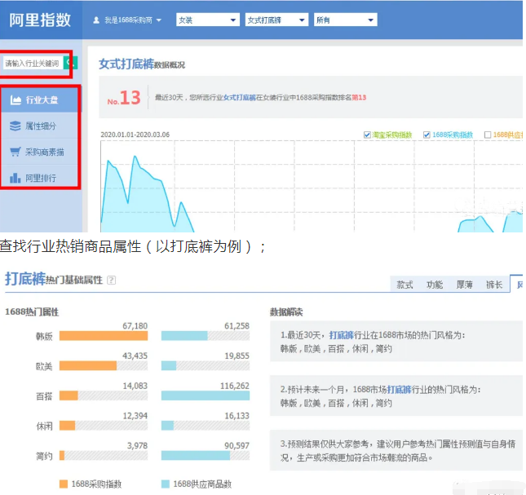Click the 韩版 blue bar 61,258
Screen dimensions: 526x495
pyautogui.click(x=184, y=336)
